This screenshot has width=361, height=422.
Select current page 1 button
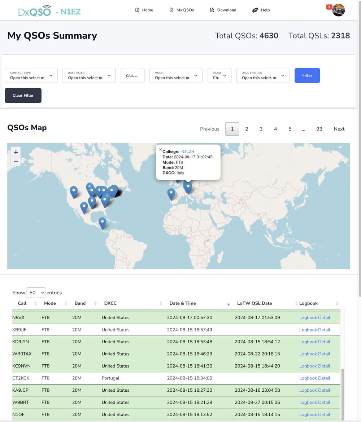pos(232,129)
